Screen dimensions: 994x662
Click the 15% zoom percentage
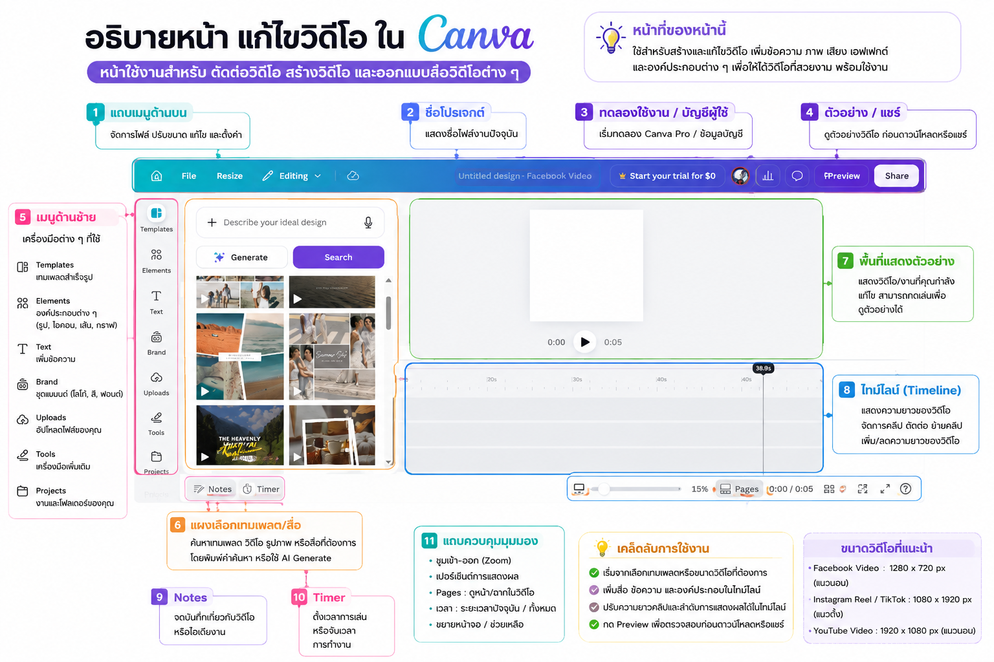700,489
